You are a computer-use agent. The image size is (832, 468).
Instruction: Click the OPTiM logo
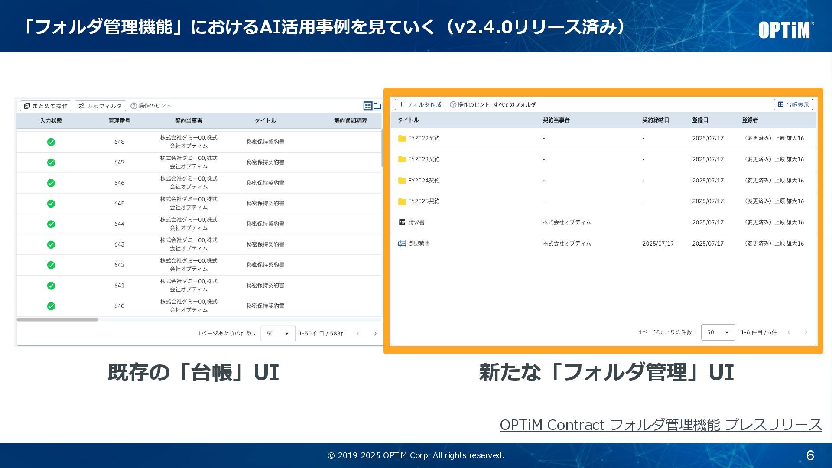(x=785, y=29)
